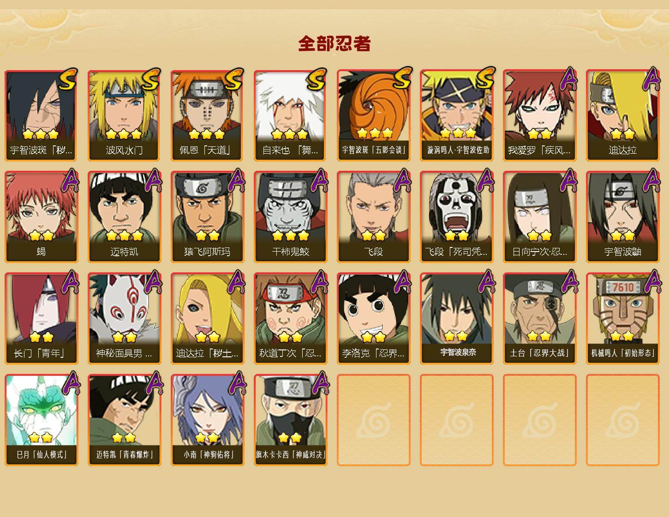Pick the 土台「忍界大战」 card

(540, 319)
